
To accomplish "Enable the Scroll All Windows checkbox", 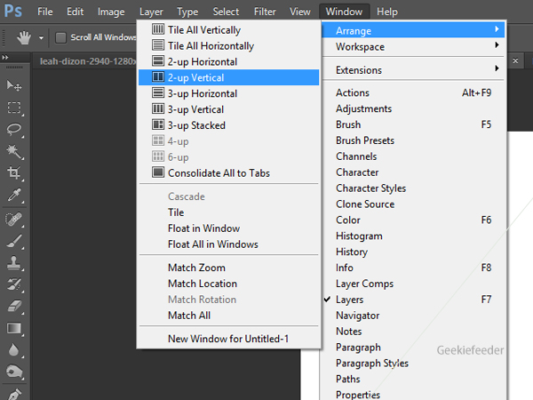I will (60, 37).
